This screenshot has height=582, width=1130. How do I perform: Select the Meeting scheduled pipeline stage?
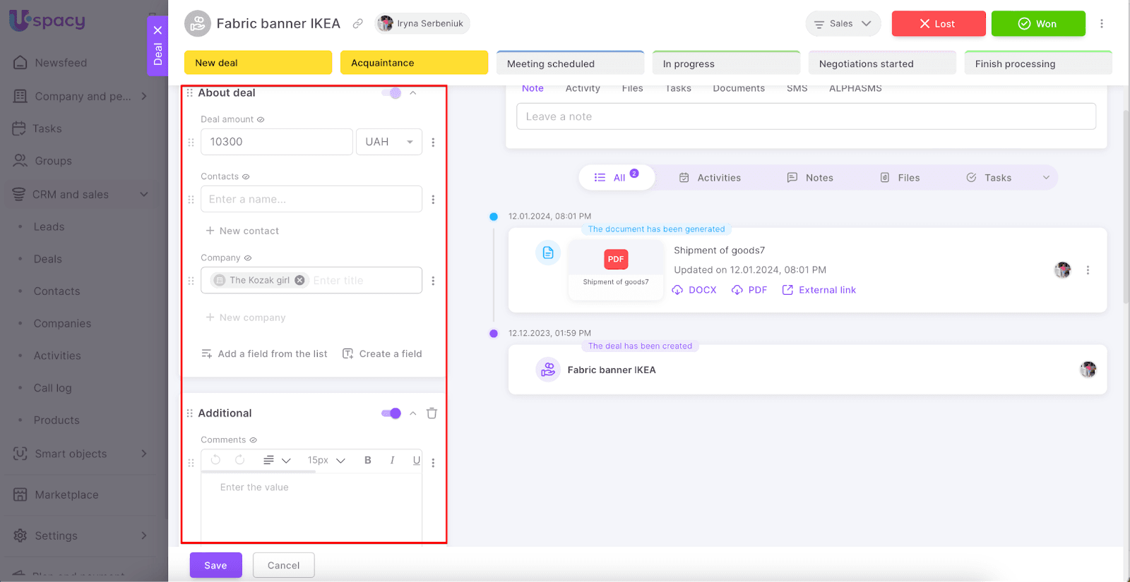[x=570, y=63]
